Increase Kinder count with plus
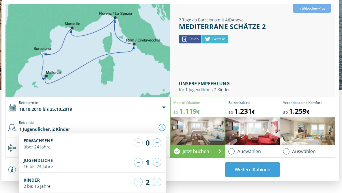This screenshot has width=342, height=193. (x=157, y=182)
